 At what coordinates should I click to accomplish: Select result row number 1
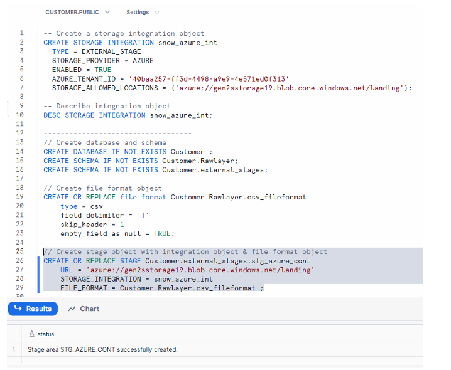point(13,349)
